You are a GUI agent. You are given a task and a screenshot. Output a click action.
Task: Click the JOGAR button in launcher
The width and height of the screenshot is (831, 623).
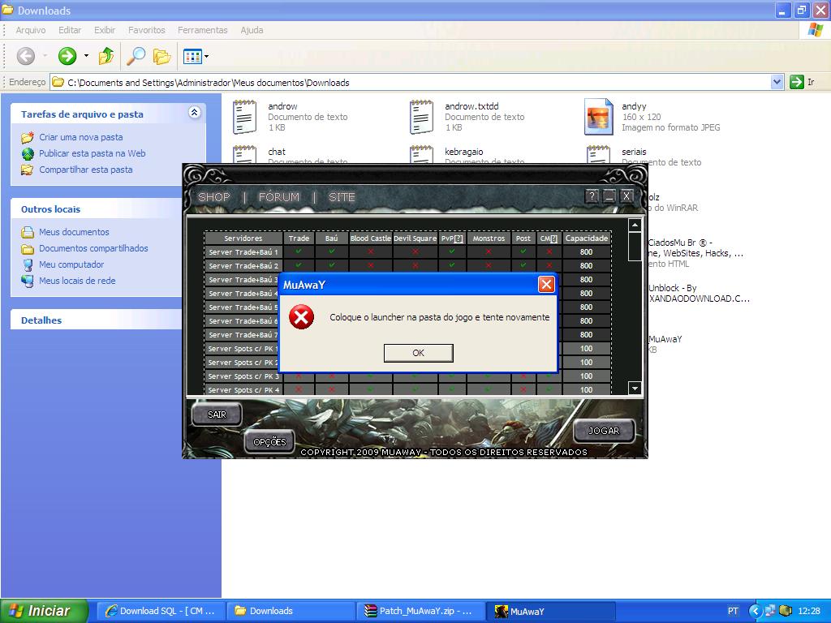click(x=603, y=431)
